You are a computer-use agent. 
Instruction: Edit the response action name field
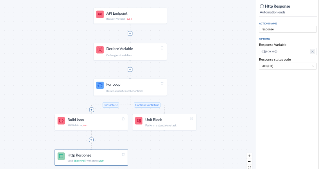(288, 29)
